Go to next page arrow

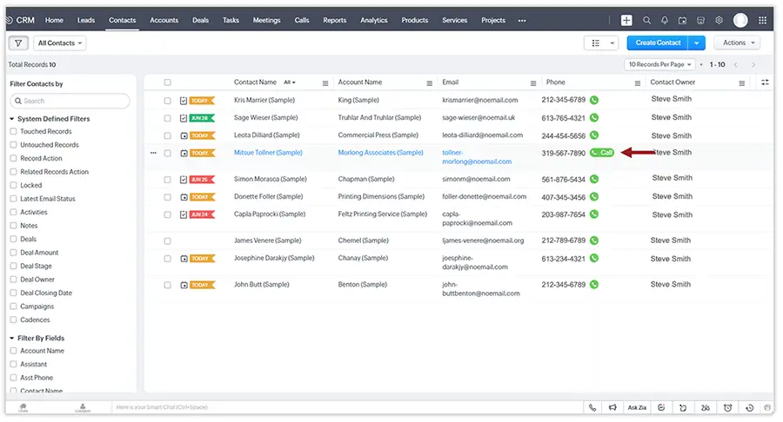tap(753, 65)
